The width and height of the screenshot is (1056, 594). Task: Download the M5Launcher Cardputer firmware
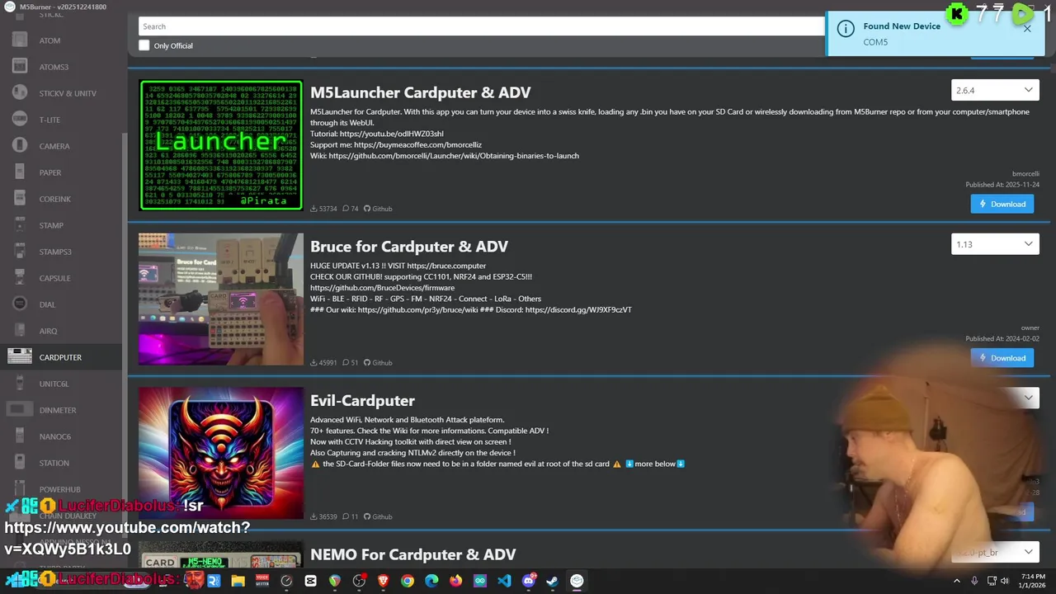(x=1002, y=204)
